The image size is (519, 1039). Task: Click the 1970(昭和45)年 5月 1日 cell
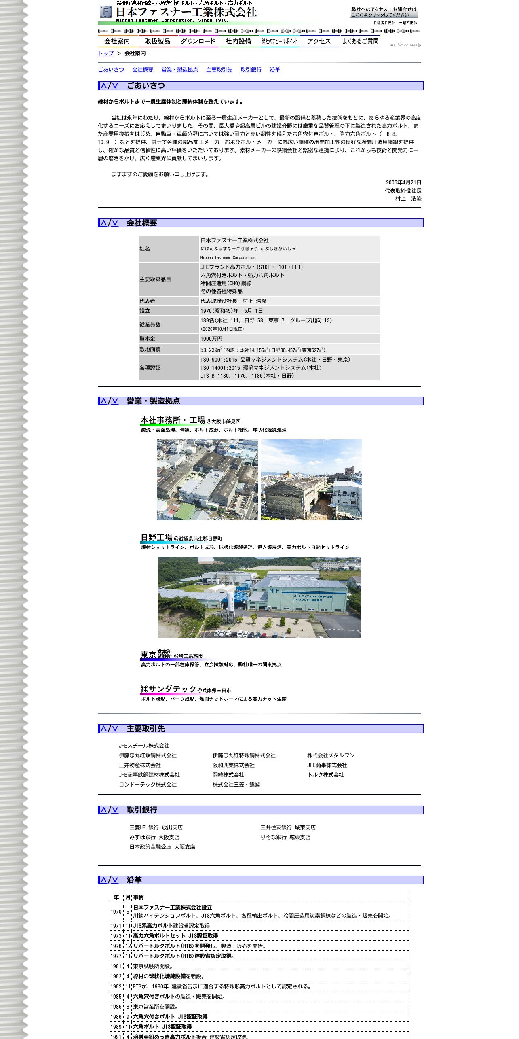[x=289, y=311]
